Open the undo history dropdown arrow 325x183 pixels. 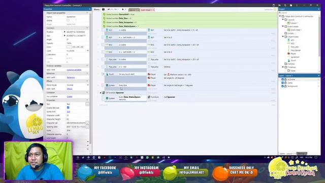(112, 9)
